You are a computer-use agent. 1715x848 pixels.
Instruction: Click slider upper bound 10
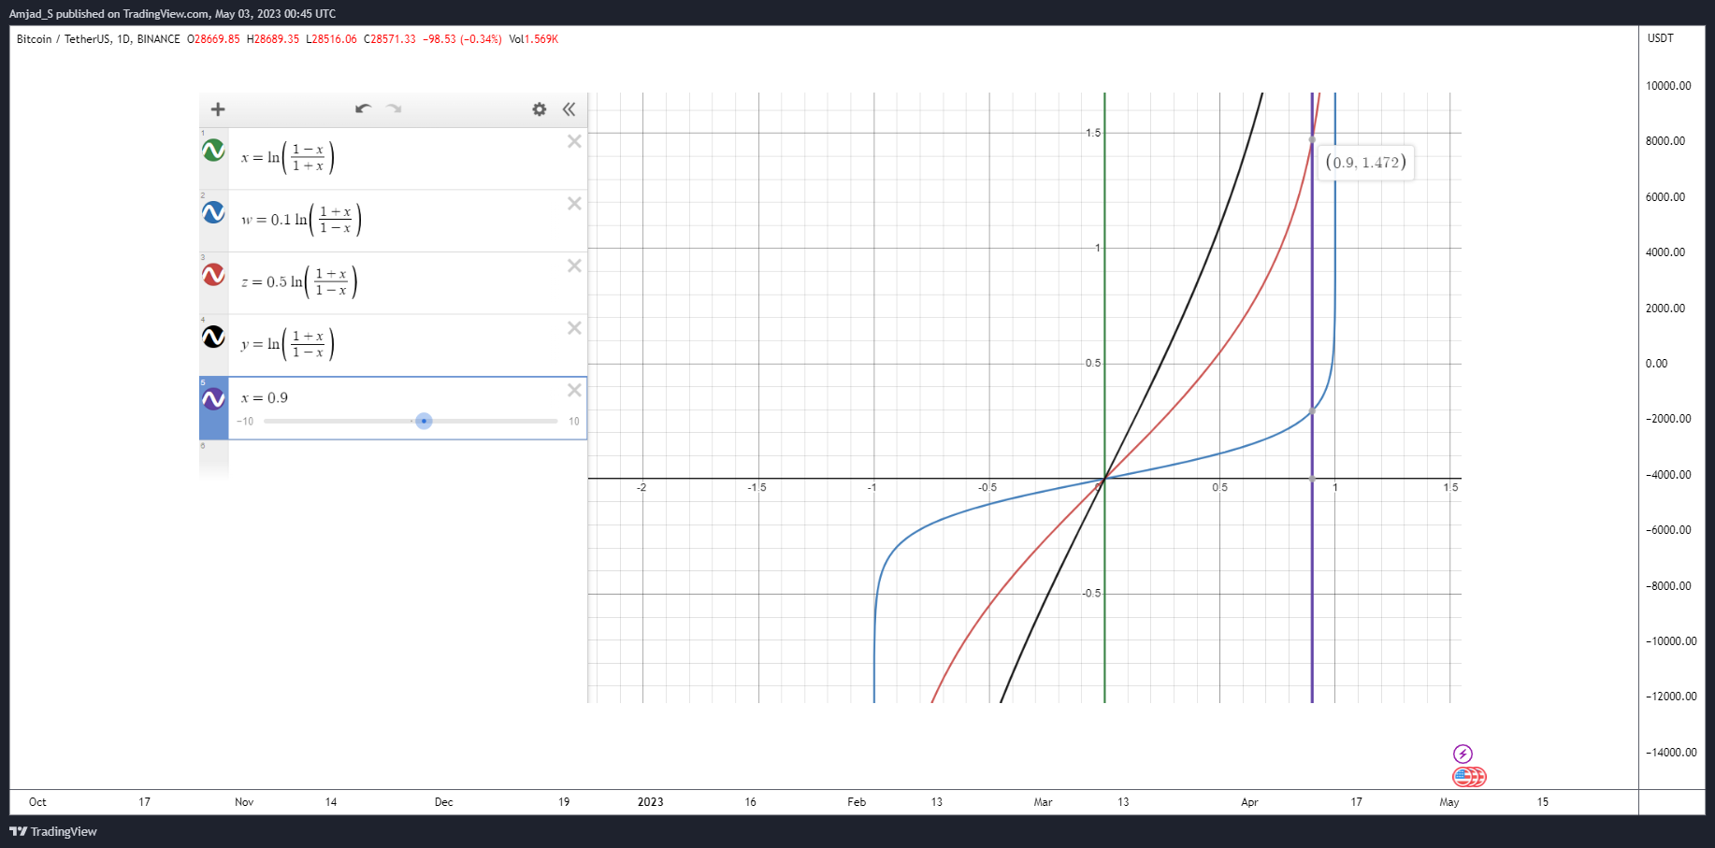coord(574,422)
